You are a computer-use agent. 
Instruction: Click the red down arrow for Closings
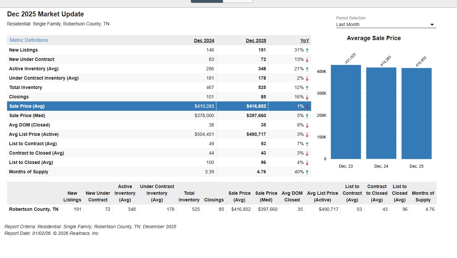click(x=307, y=97)
